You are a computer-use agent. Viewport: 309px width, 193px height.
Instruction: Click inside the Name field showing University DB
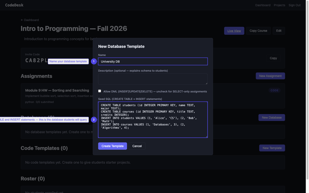[x=153, y=61]
